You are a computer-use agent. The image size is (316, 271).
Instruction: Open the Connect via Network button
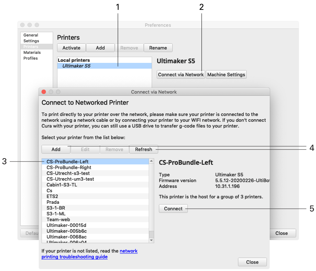181,74
